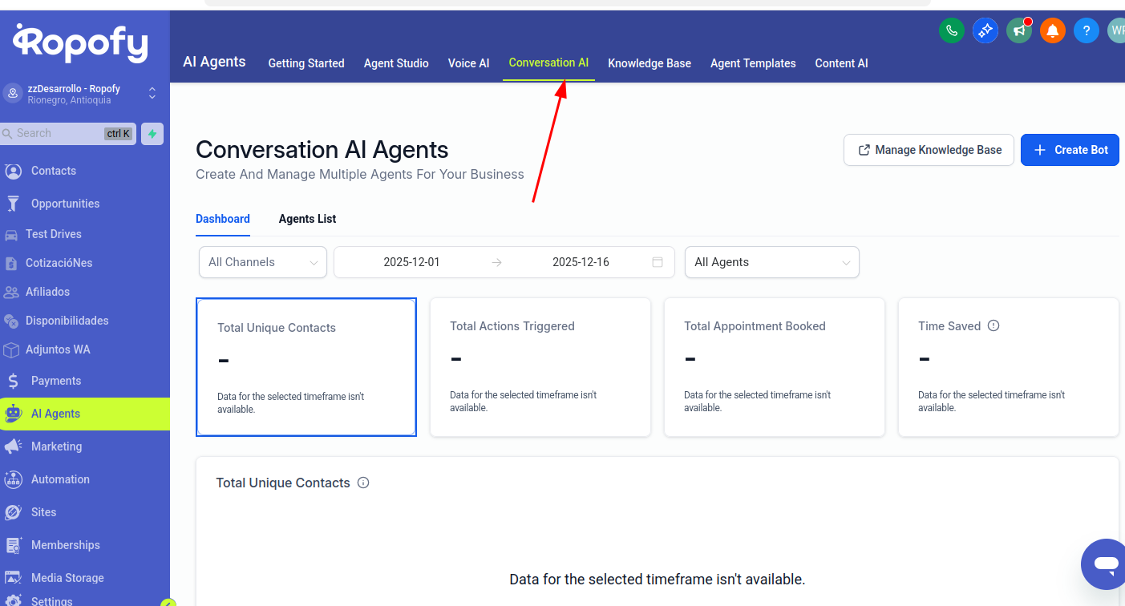
Task: Click the Manage Knowledge Base button
Action: [x=929, y=150]
